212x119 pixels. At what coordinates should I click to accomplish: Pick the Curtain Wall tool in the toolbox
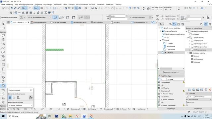[x=3, y=65]
